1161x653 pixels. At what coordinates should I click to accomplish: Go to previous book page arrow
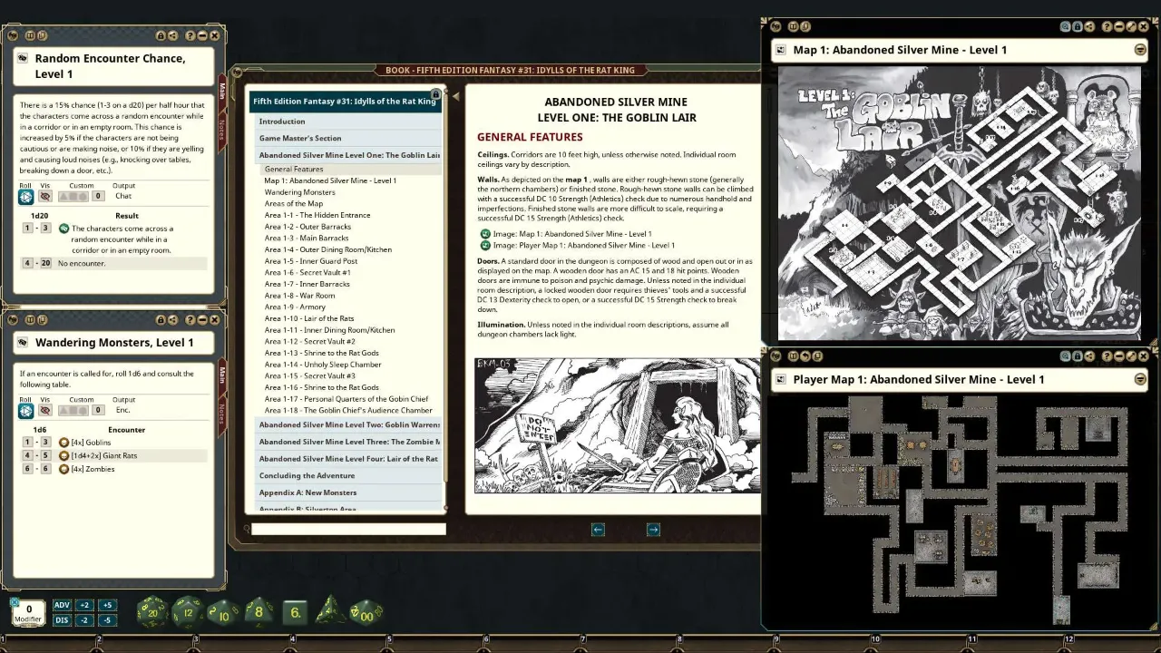click(598, 530)
